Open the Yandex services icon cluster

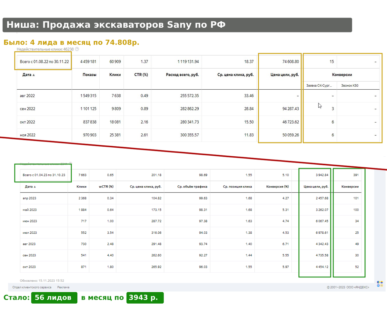point(380,284)
